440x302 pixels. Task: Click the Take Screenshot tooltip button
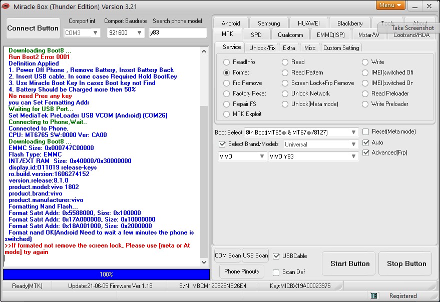[409, 28]
